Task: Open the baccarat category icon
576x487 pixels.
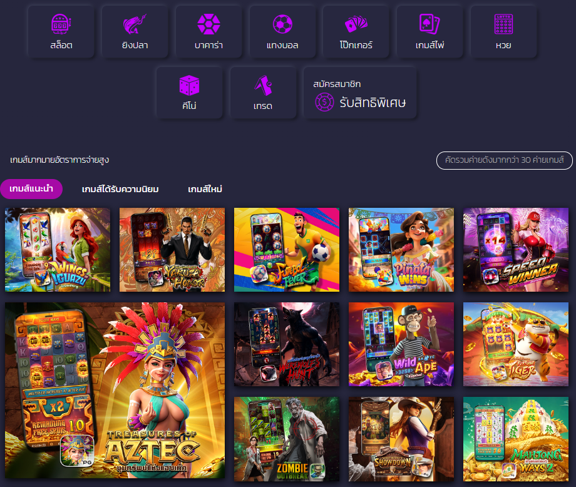Action: 208,31
